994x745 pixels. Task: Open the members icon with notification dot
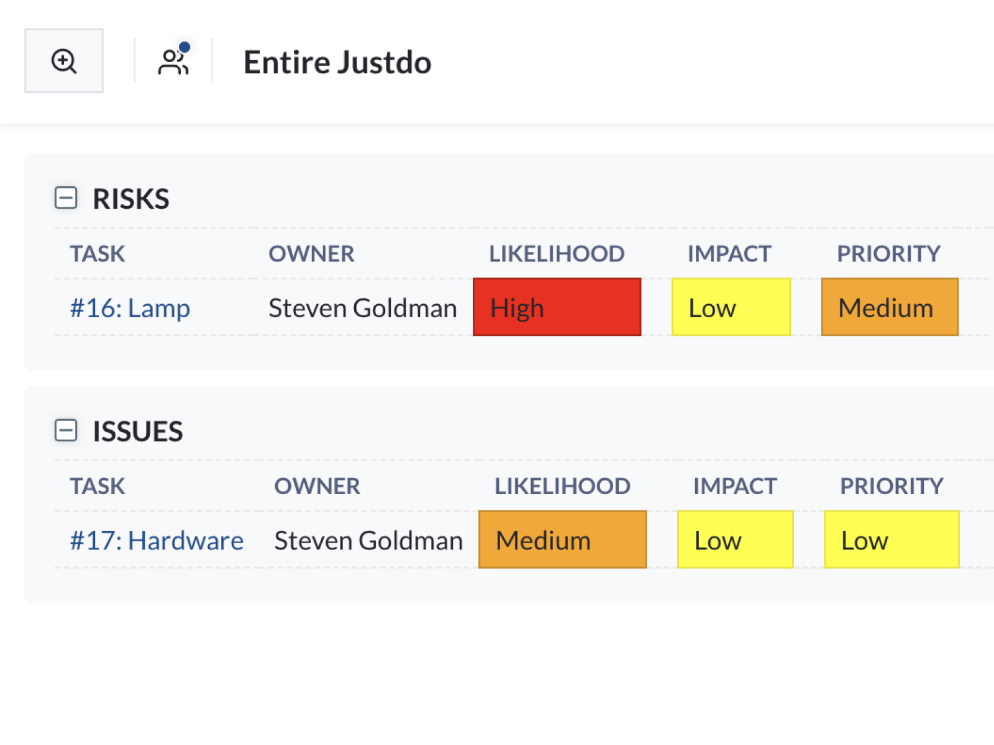coord(173,61)
